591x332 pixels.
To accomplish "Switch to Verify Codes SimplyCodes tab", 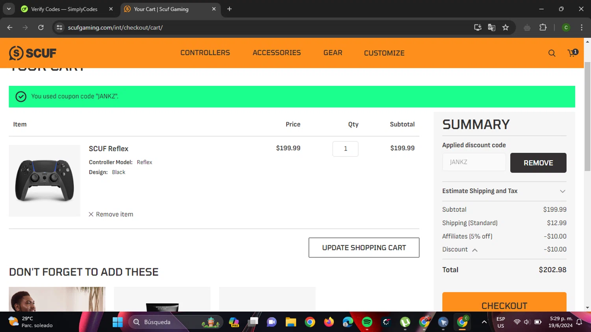I will point(64,9).
